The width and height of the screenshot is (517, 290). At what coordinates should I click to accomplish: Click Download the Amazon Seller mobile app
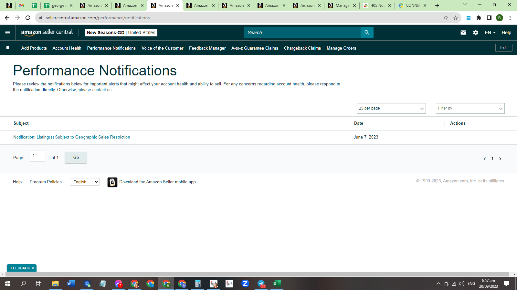tap(158, 182)
